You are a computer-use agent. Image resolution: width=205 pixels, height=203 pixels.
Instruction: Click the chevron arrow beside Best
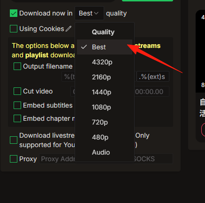click(x=96, y=13)
